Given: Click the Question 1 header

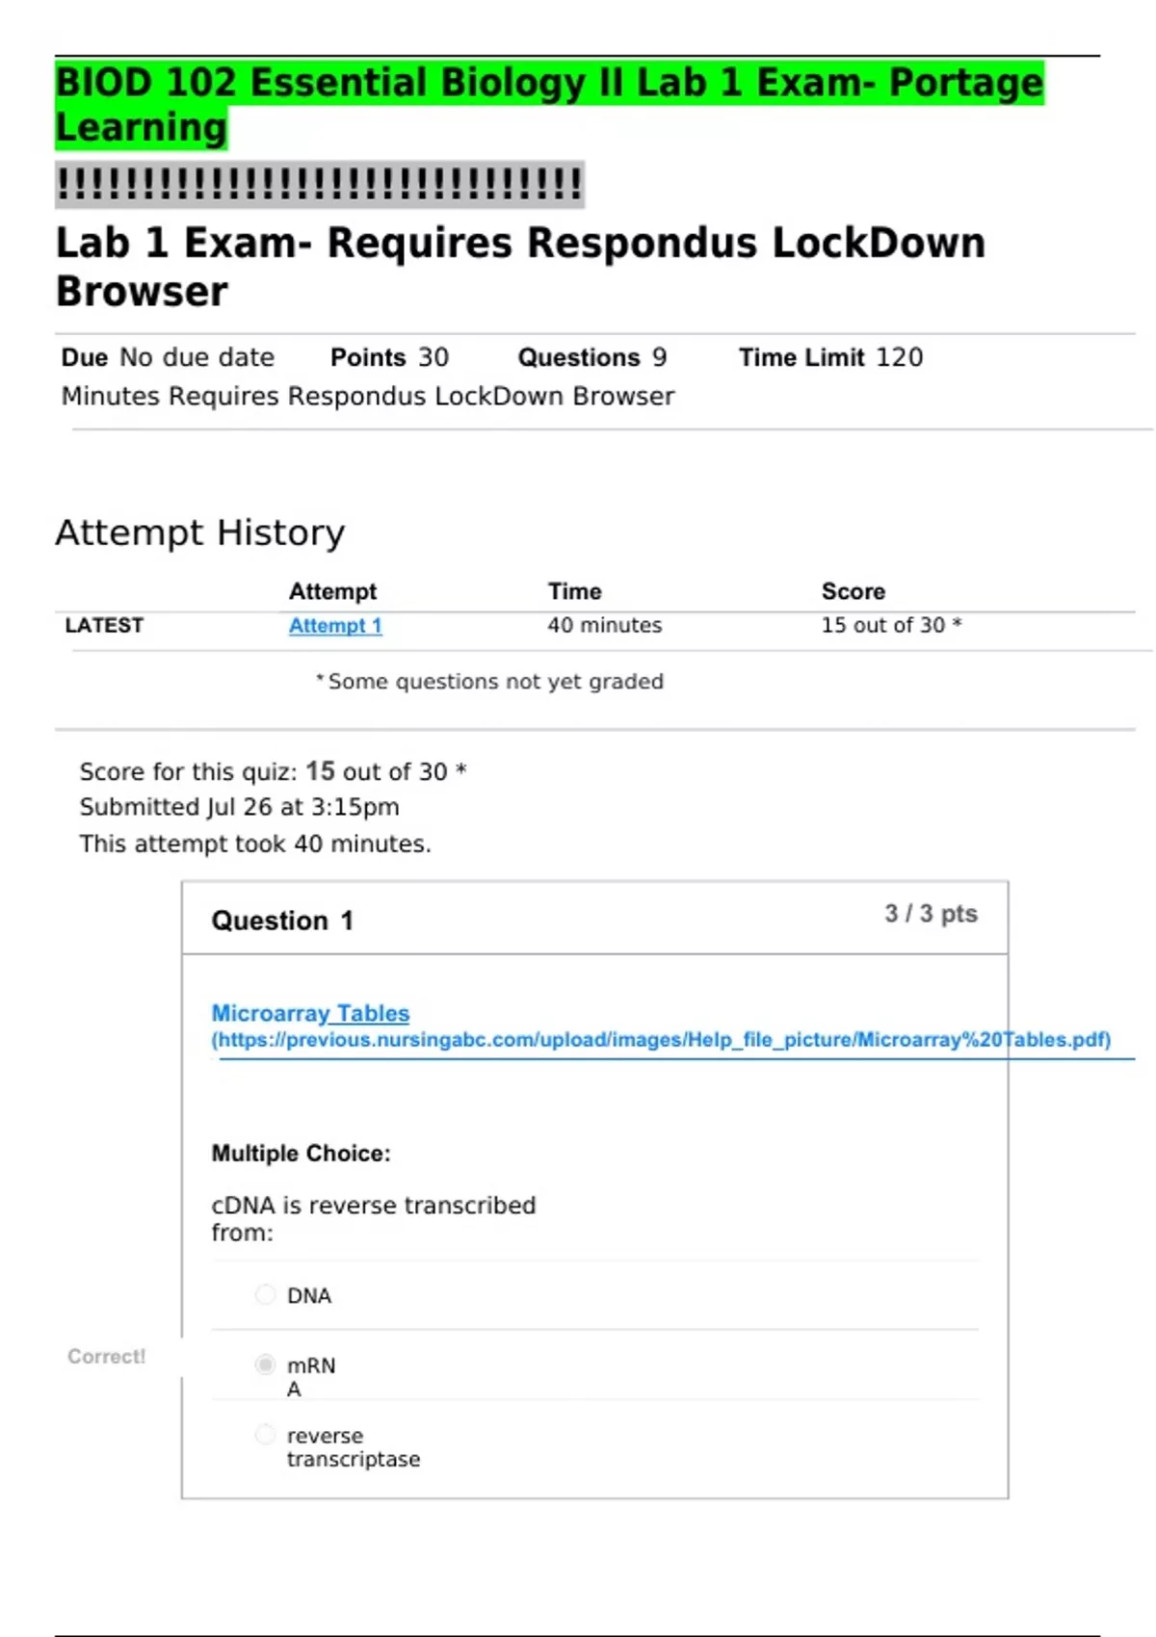Looking at the screenshot, I should 282,921.
